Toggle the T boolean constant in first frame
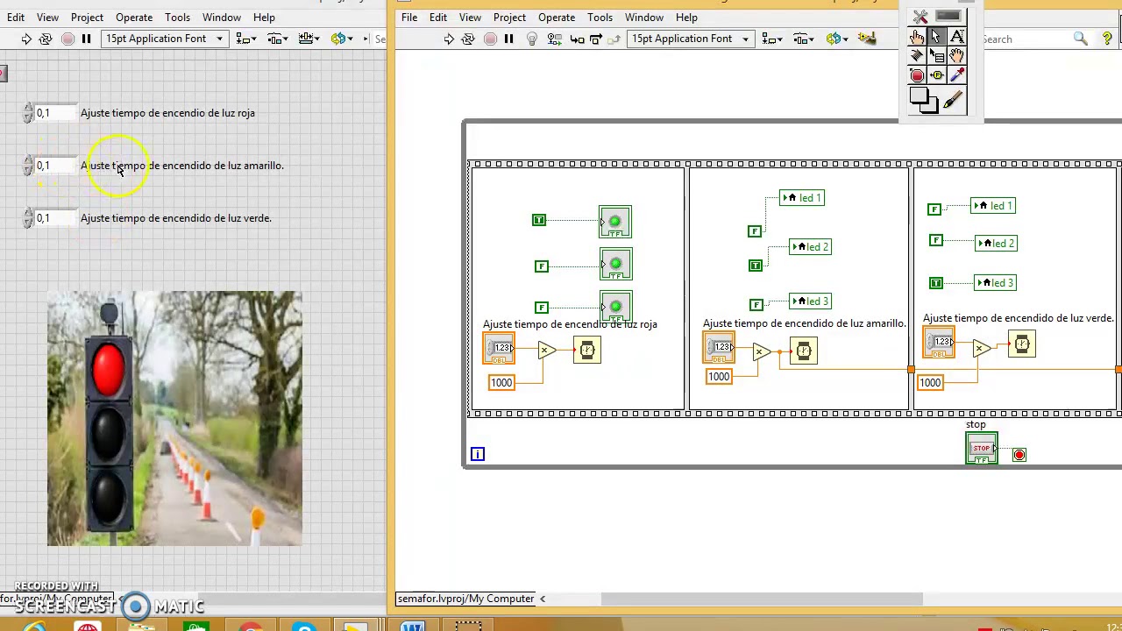Image resolution: width=1122 pixels, height=631 pixels. point(539,220)
